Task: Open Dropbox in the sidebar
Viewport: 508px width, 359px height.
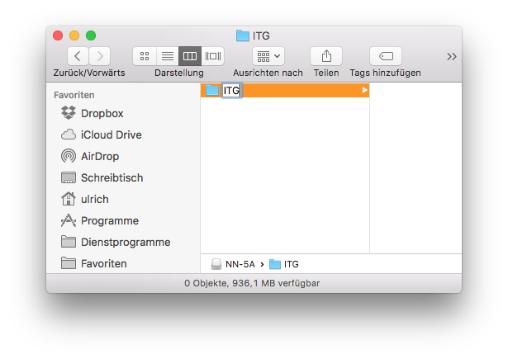Action: [x=93, y=113]
